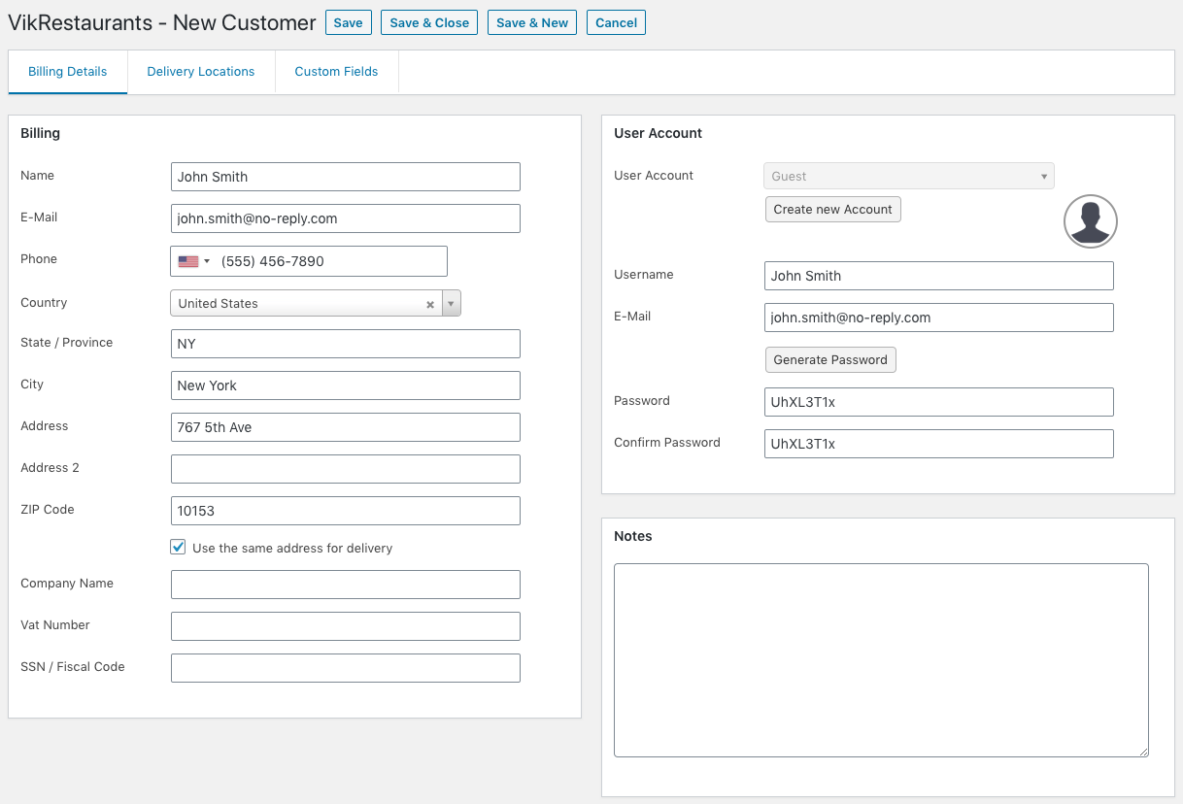Click the user avatar silhouette icon
This screenshot has width=1183, height=804.
(x=1091, y=221)
